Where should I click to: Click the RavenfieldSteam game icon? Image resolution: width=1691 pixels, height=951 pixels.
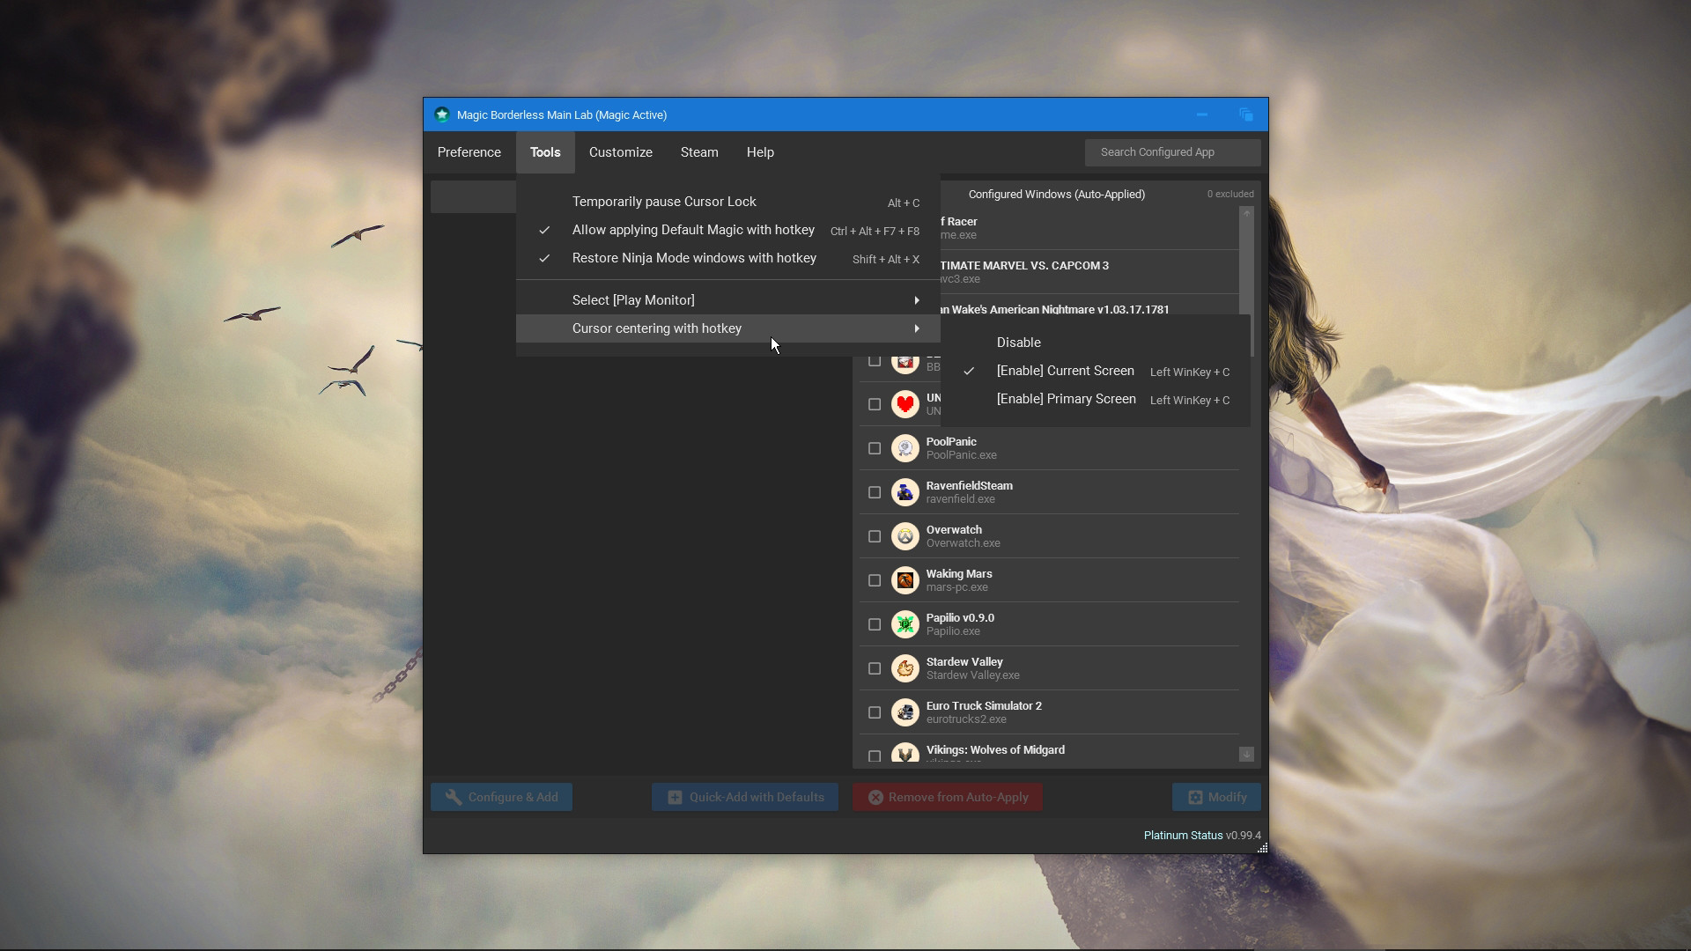tap(905, 491)
